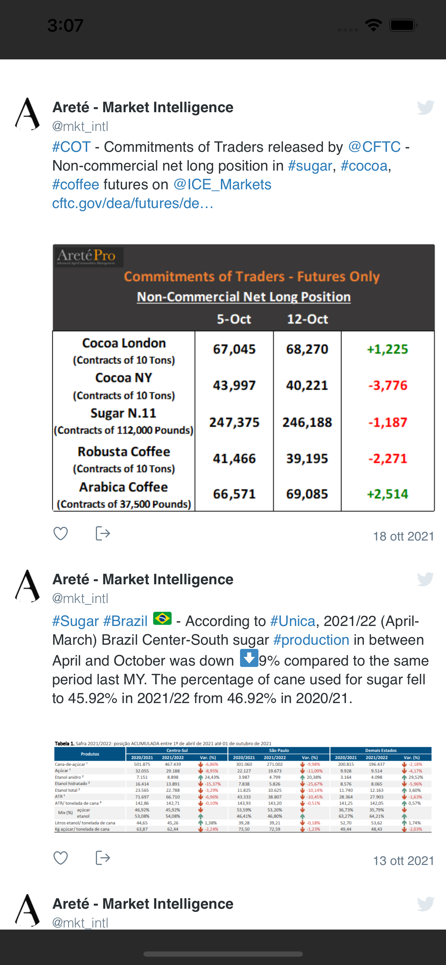
Task: Open Areté avatar on first tweet
Action: pos(27,114)
